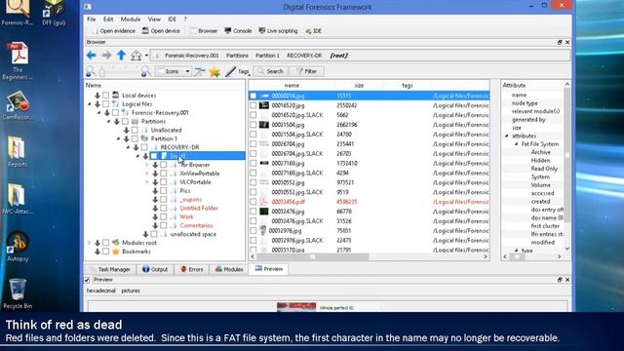Click the Browser toolbar button
Viewport: 624px width, 351px height.
(204, 31)
